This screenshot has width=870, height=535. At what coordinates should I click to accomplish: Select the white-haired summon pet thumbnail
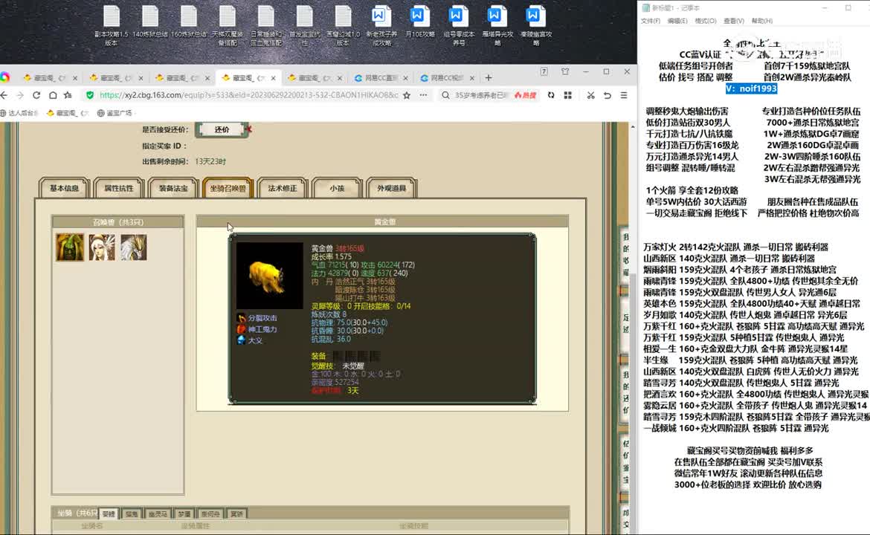pyautogui.click(x=102, y=247)
